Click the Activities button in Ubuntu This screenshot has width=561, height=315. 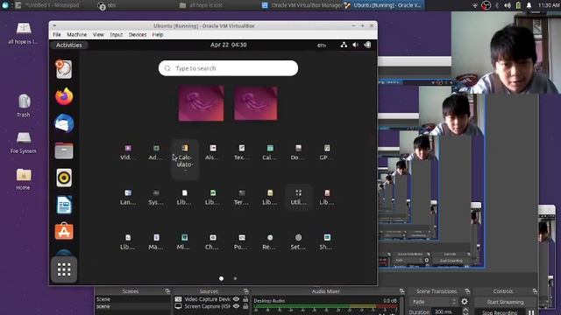(68, 45)
